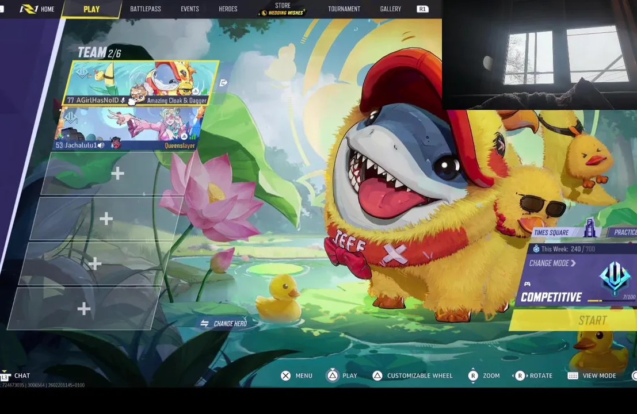Go to the TOURNAMENT tab
Image resolution: width=637 pixels, height=414 pixels.
click(344, 9)
